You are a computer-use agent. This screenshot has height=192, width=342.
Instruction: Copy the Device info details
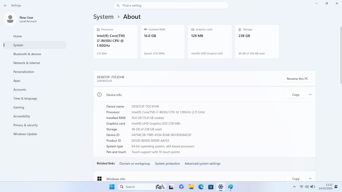point(296,95)
